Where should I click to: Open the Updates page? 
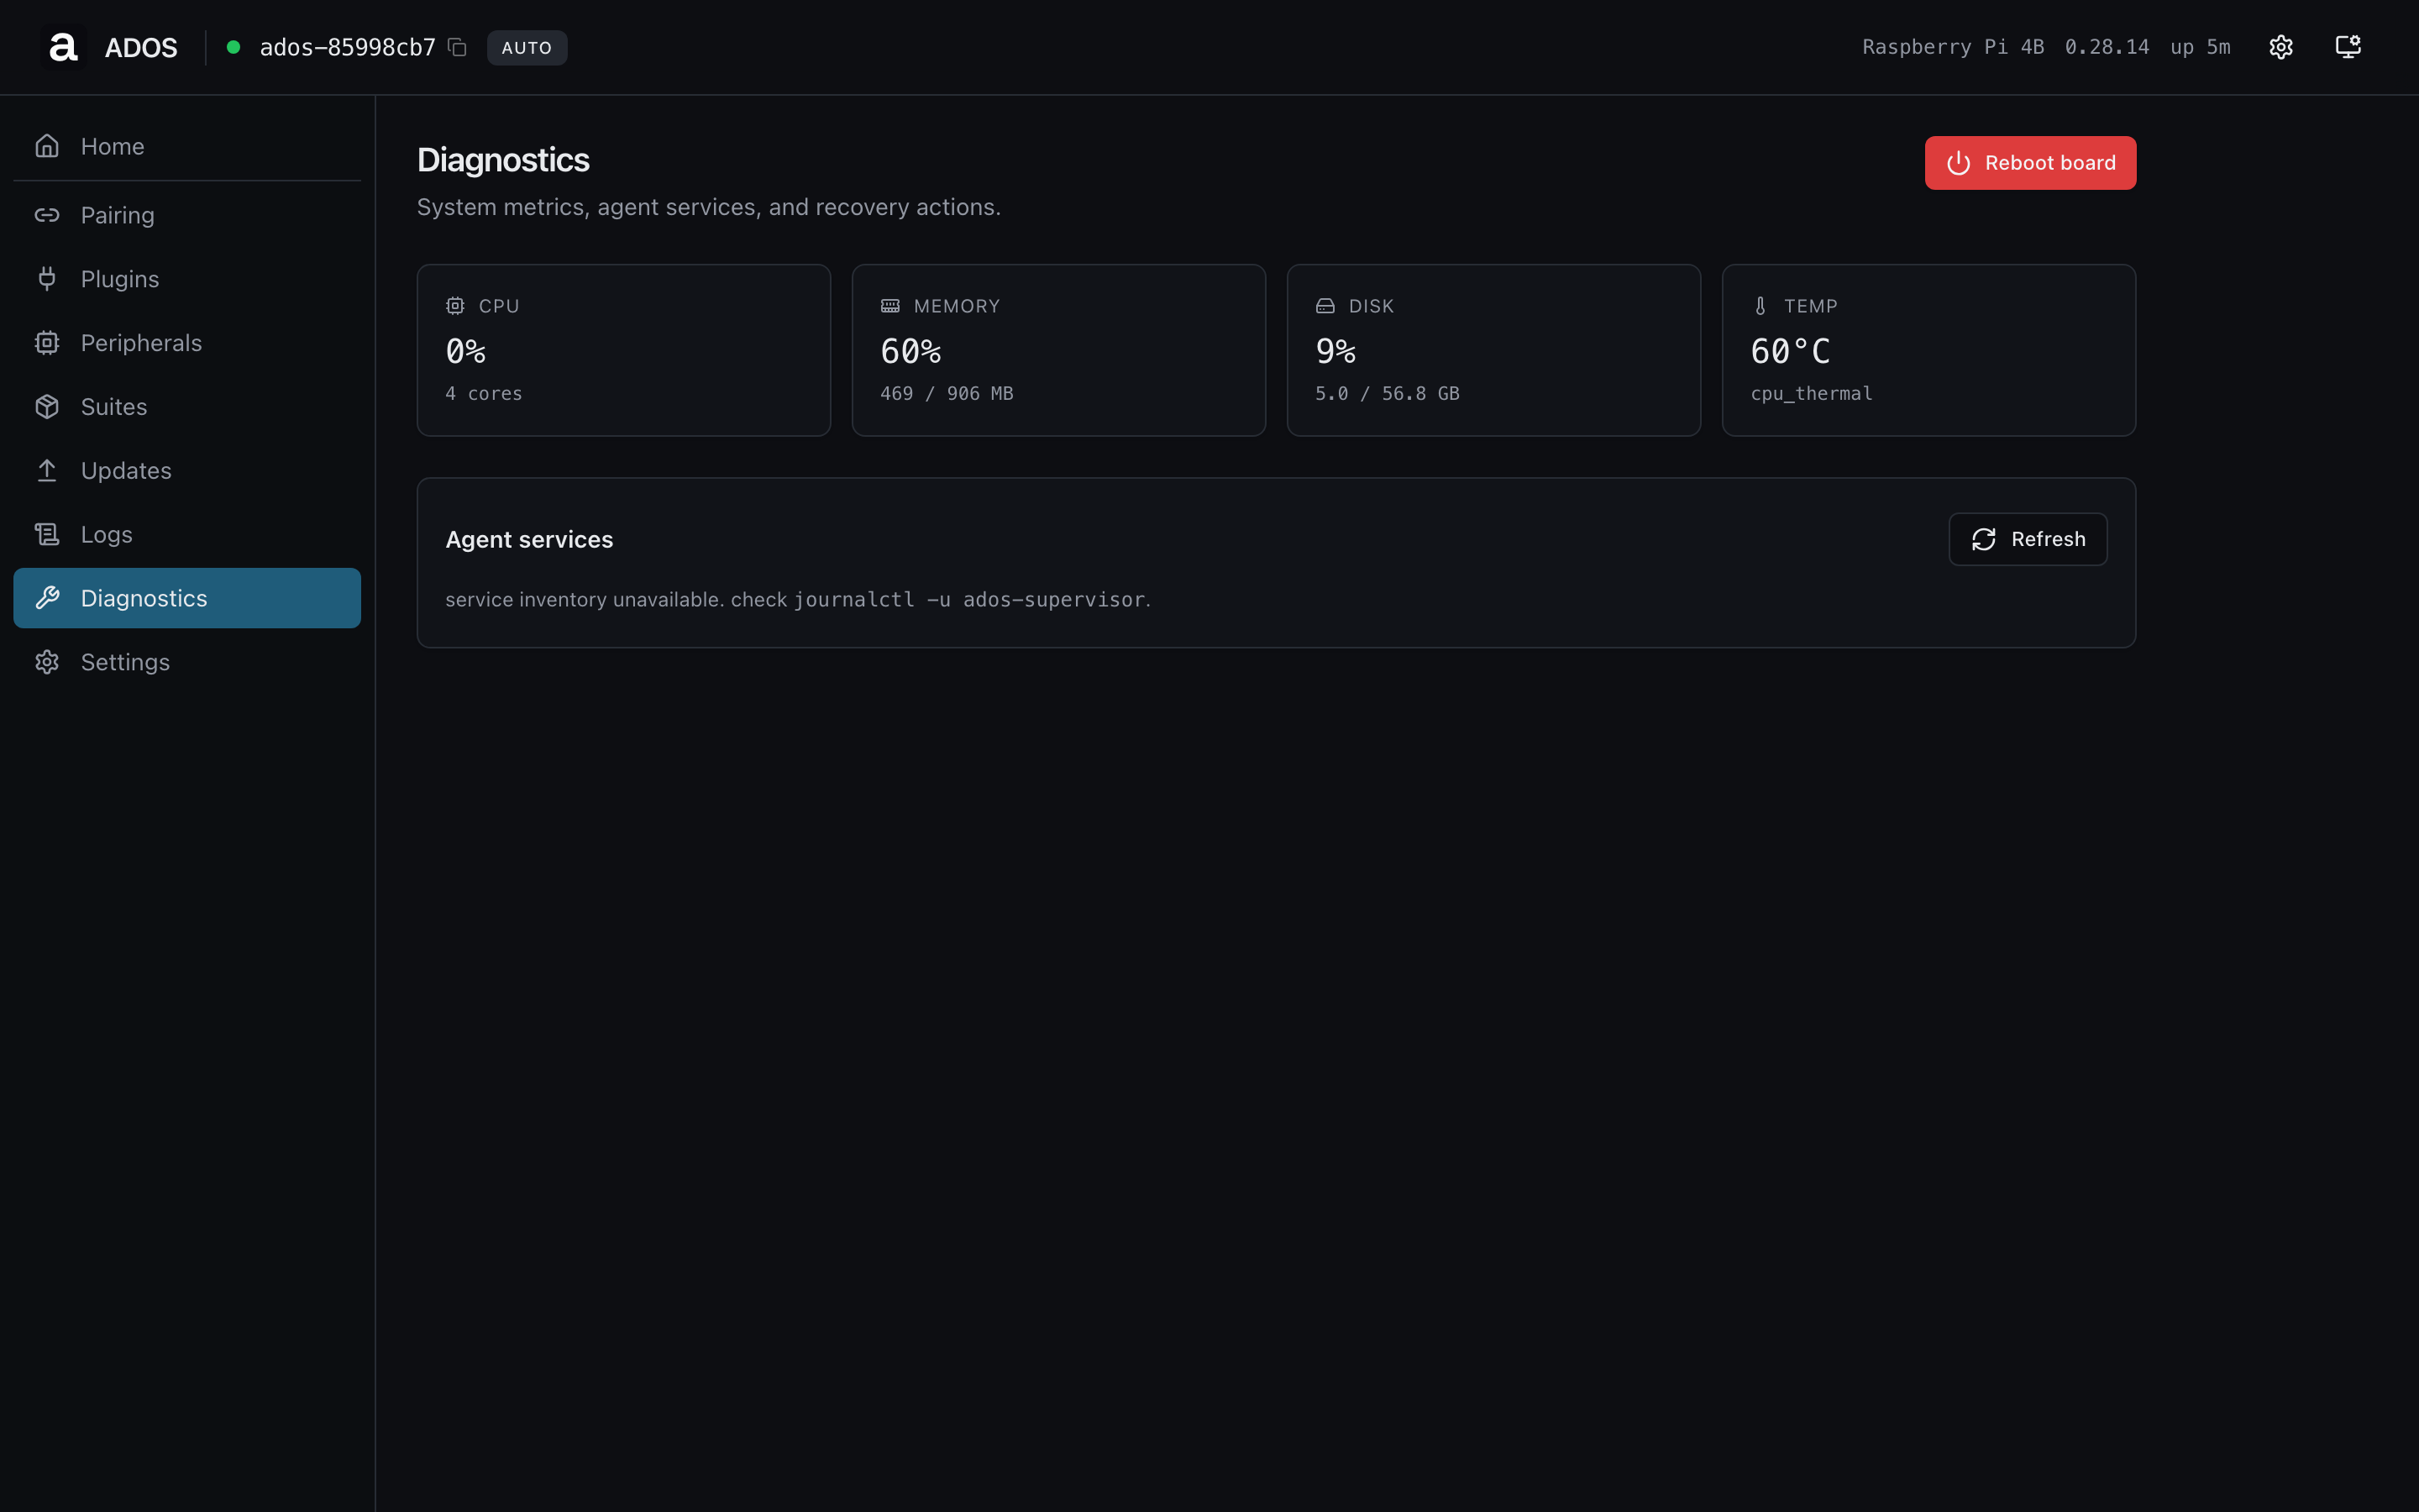point(187,471)
